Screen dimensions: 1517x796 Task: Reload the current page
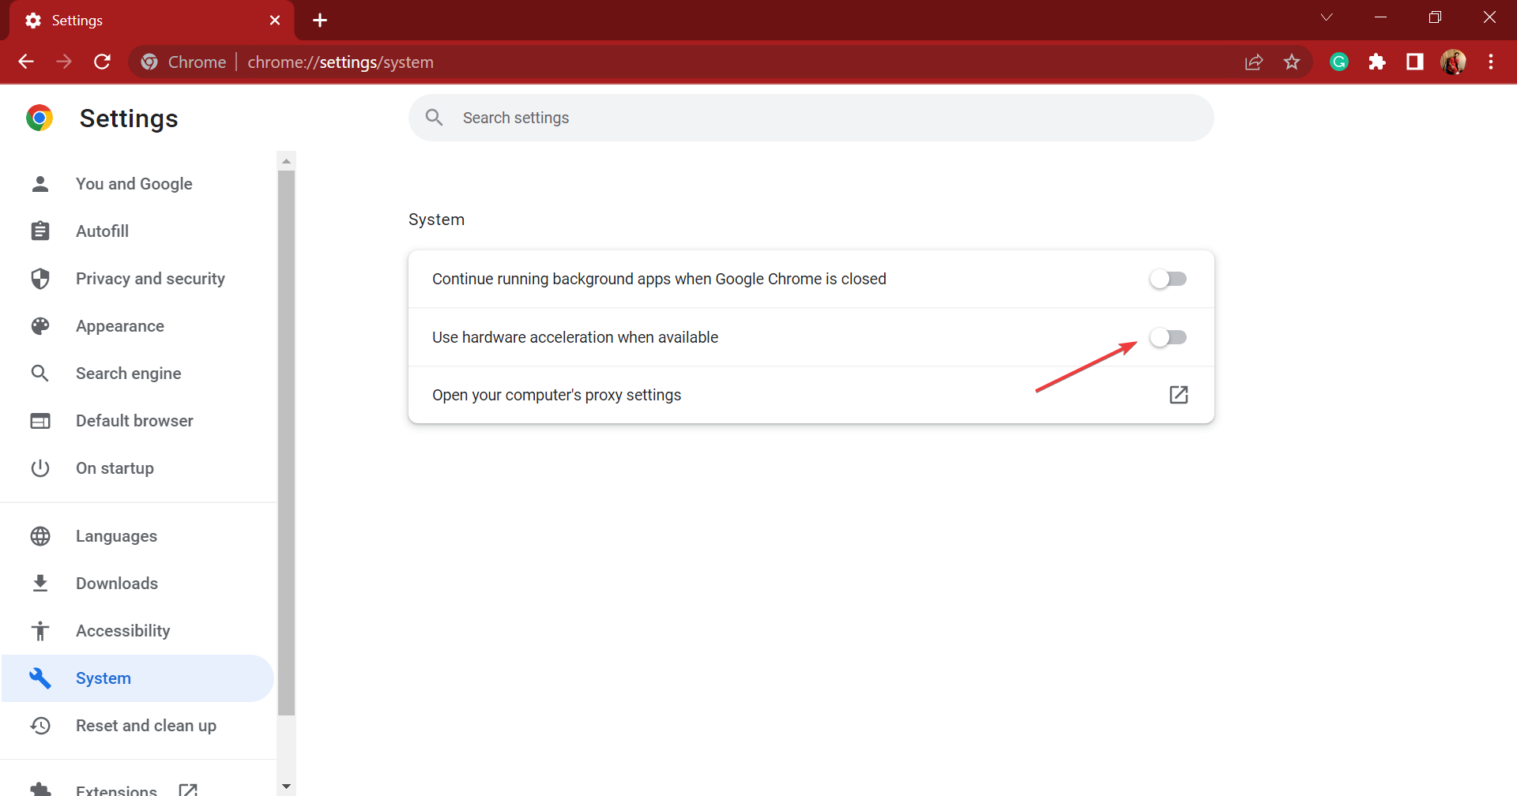pos(103,62)
